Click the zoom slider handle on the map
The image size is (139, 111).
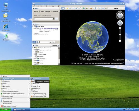[x=120, y=34]
